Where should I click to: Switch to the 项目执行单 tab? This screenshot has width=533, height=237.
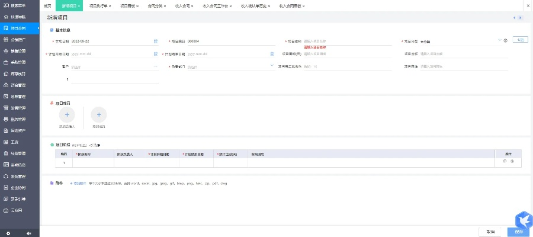(x=99, y=5)
